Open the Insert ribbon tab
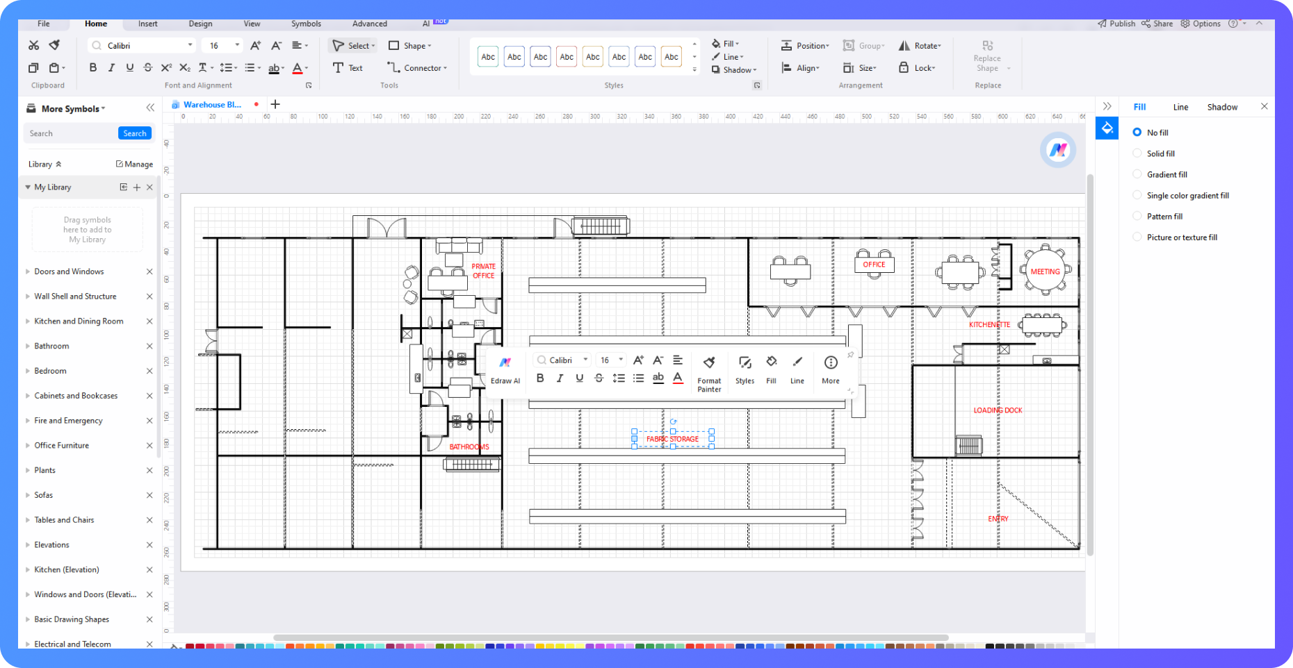 point(147,24)
